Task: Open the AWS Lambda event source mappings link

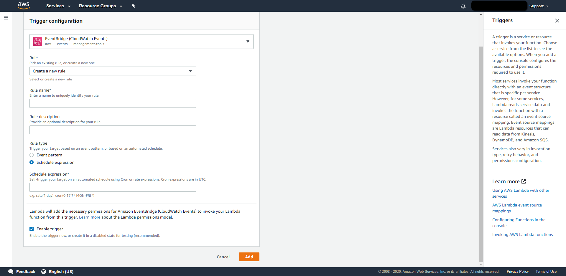Action: (x=517, y=208)
